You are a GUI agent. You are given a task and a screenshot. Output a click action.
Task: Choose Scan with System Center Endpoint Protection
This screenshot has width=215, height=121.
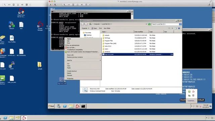pos(83,52)
